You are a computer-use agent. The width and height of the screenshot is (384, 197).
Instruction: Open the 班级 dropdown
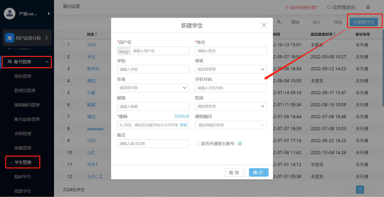tap(231, 69)
